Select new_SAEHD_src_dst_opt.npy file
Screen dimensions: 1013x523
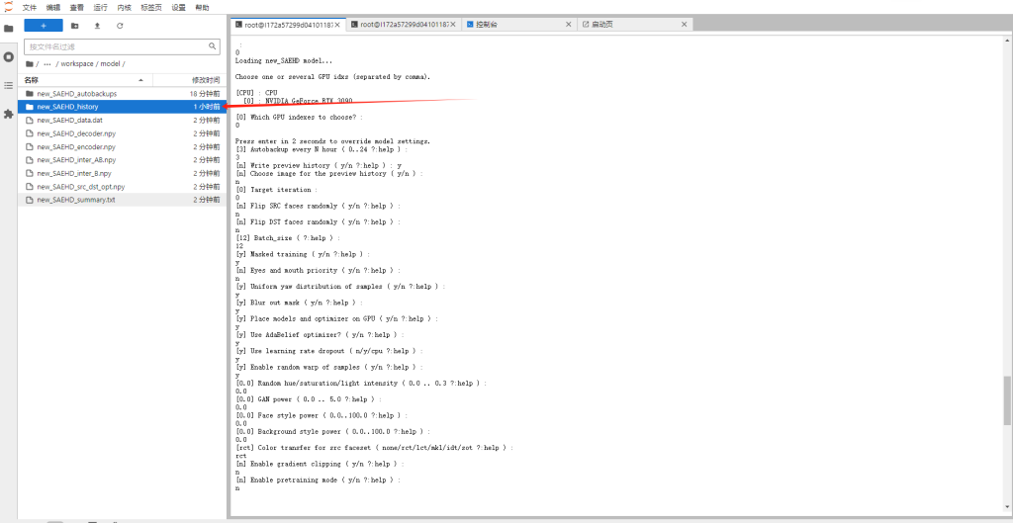point(123,187)
